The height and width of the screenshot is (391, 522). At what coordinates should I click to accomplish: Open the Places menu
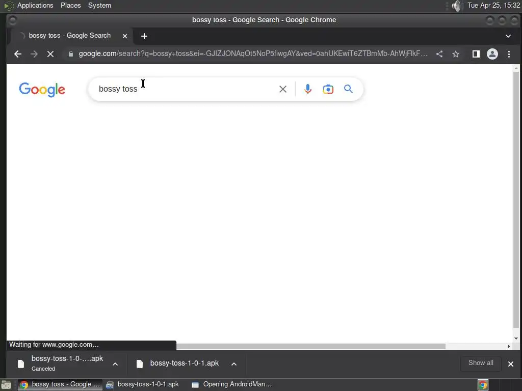pos(70,5)
